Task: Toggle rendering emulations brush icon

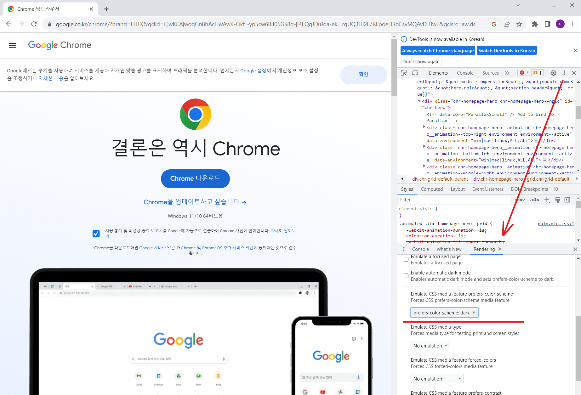Action: click(558, 200)
